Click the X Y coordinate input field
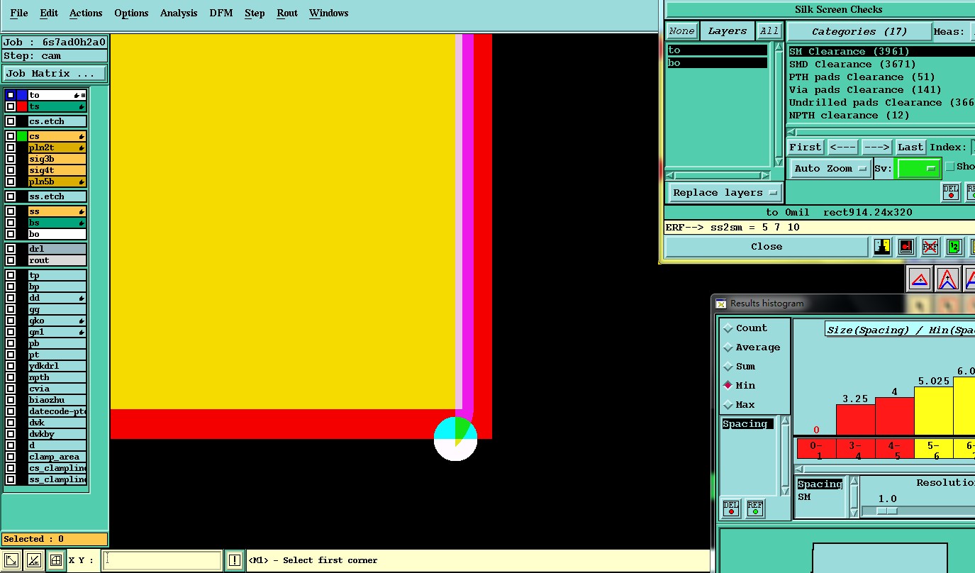The height and width of the screenshot is (573, 975). pos(162,560)
